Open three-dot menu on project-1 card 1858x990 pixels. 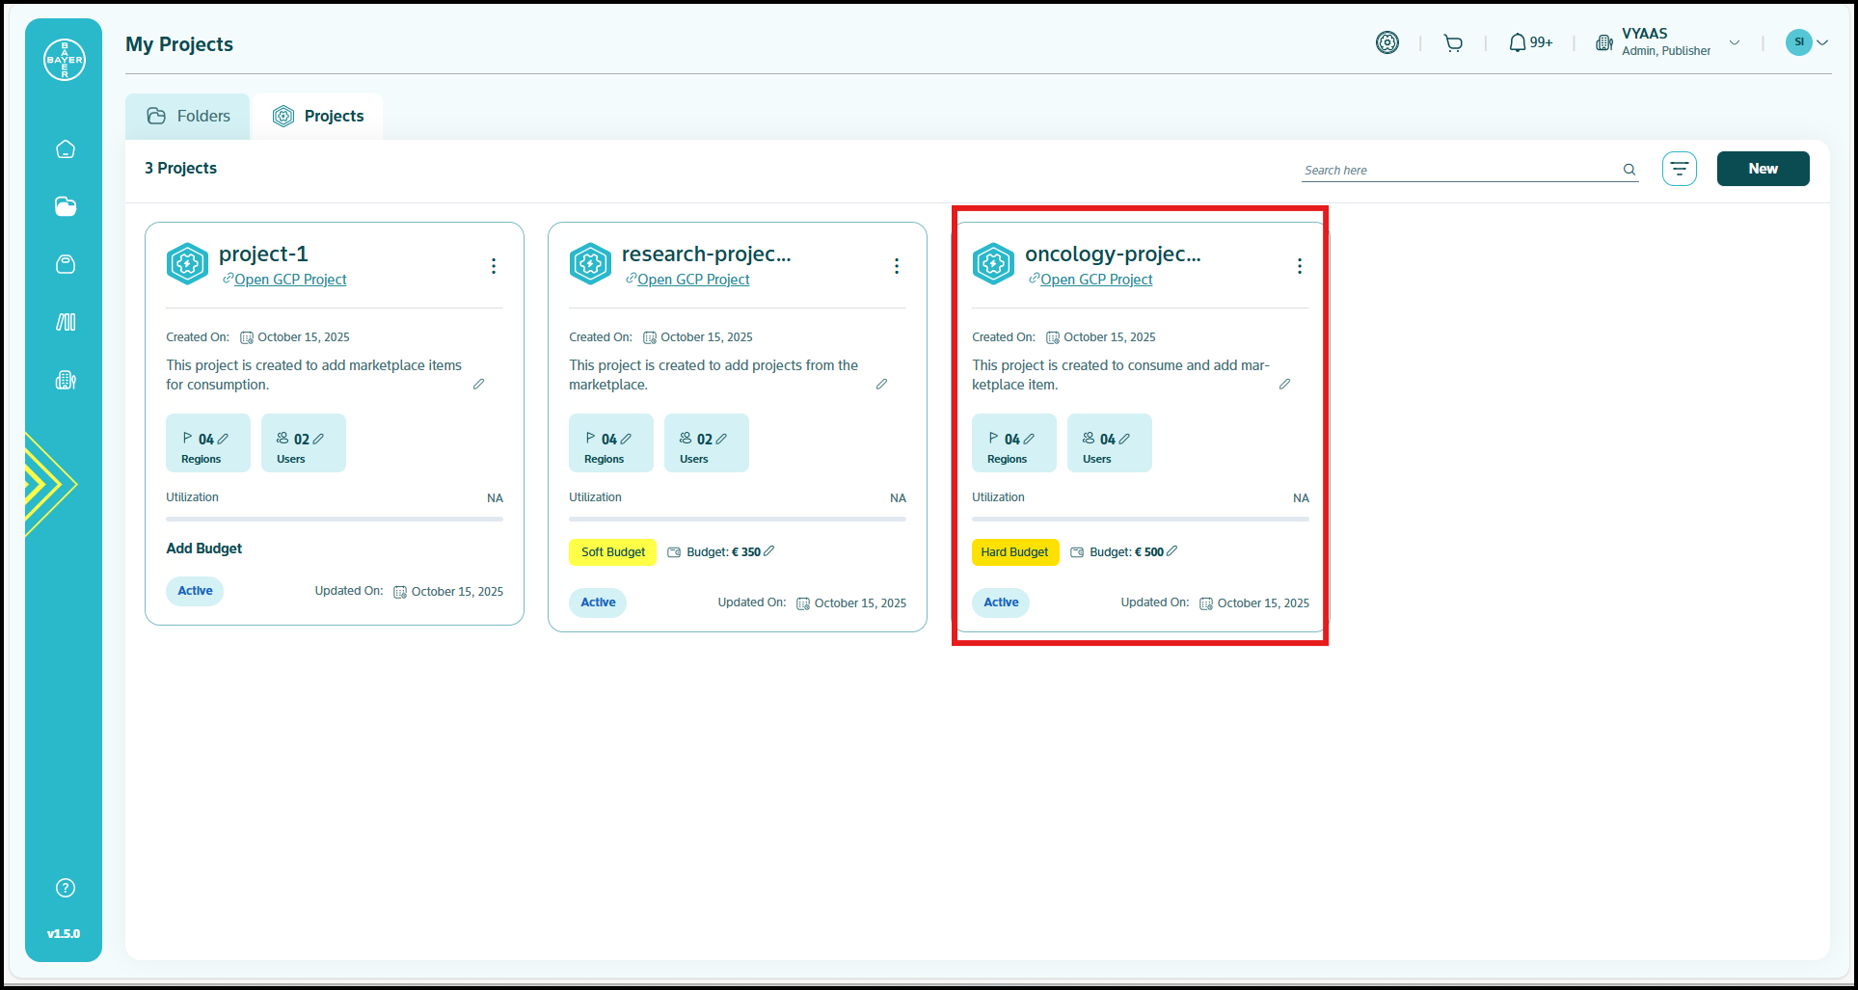pos(494,266)
